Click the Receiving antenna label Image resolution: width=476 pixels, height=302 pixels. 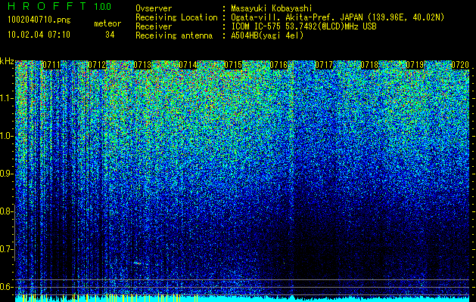click(174, 35)
